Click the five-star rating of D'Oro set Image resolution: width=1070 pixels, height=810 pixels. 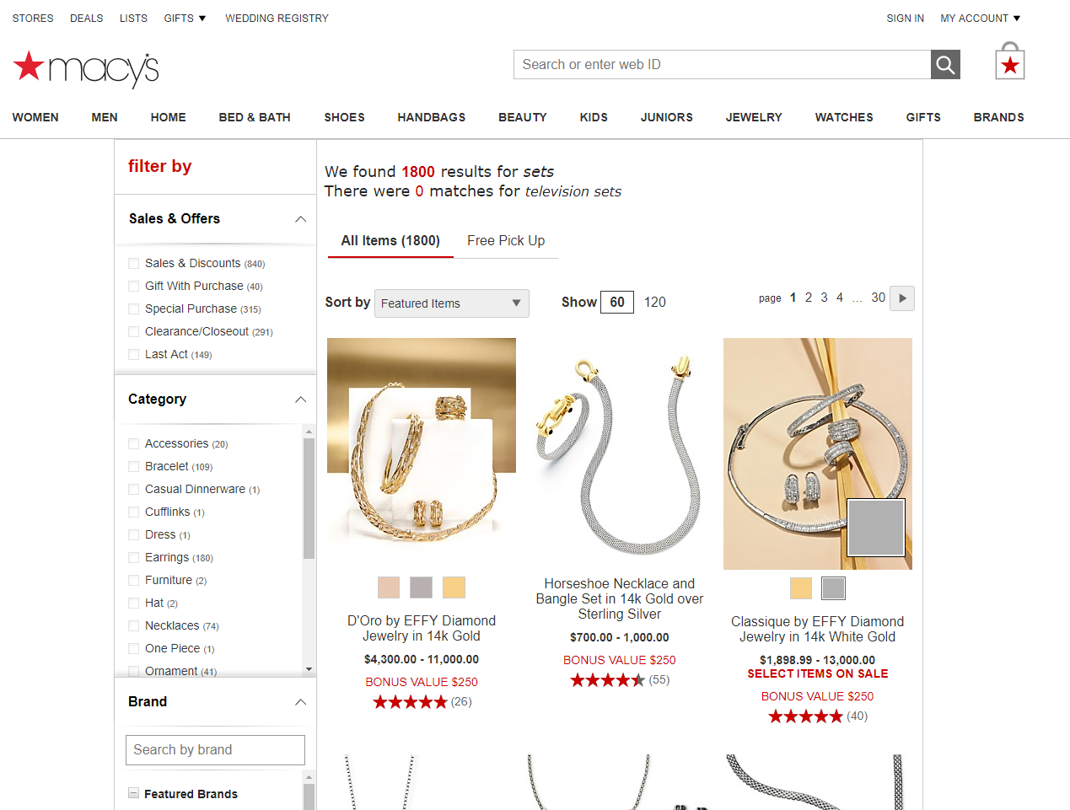[x=410, y=702]
